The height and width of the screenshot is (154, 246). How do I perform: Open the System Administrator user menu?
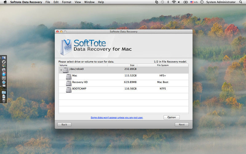tap(221, 2)
